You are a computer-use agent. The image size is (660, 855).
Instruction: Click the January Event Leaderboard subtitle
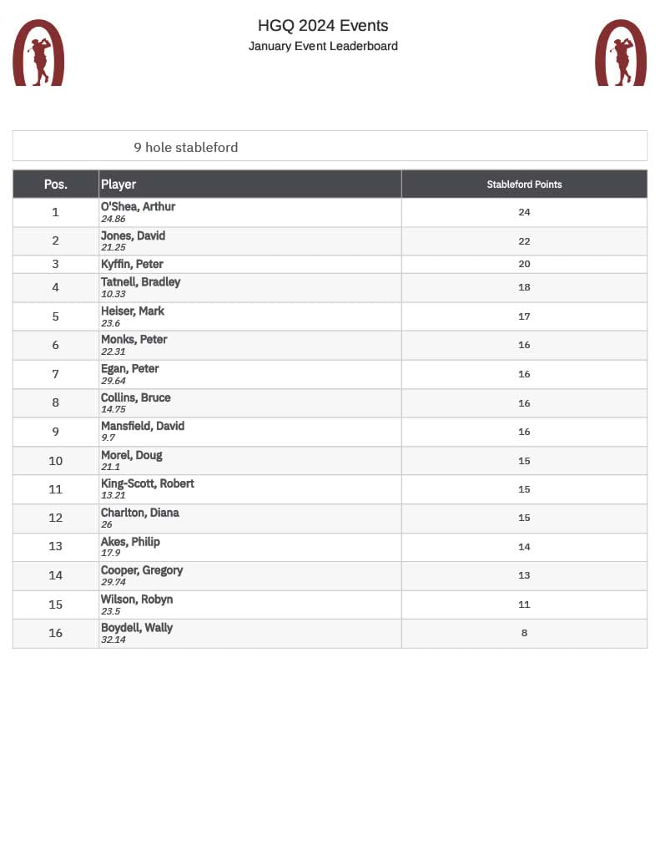click(323, 46)
